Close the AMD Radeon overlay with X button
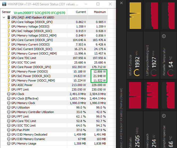The image size is (177, 148). click(121, 3)
